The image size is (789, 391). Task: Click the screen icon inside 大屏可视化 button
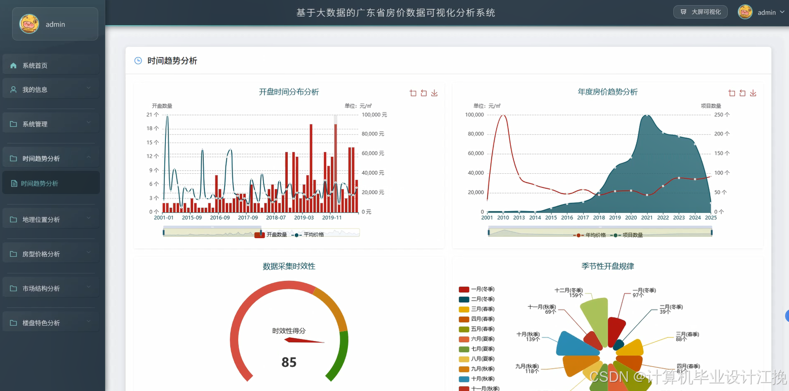684,12
